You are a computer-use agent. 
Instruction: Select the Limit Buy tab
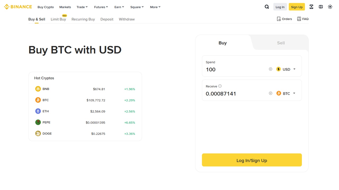coord(58,19)
